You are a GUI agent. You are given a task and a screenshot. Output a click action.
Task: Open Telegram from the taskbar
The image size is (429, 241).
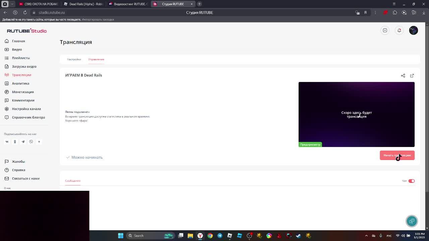tap(220, 236)
